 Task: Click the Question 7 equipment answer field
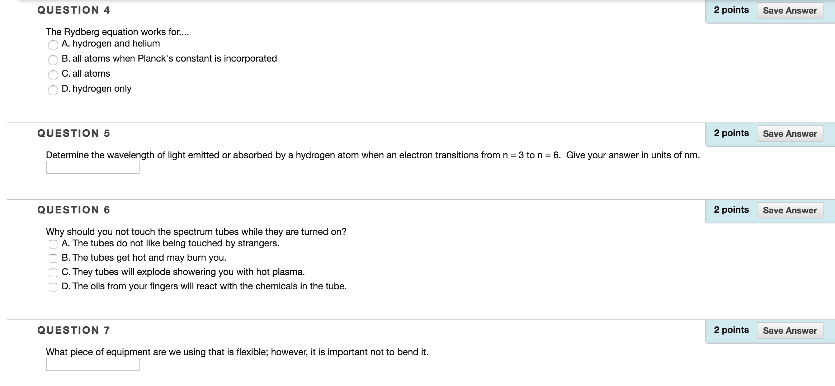tap(93, 364)
